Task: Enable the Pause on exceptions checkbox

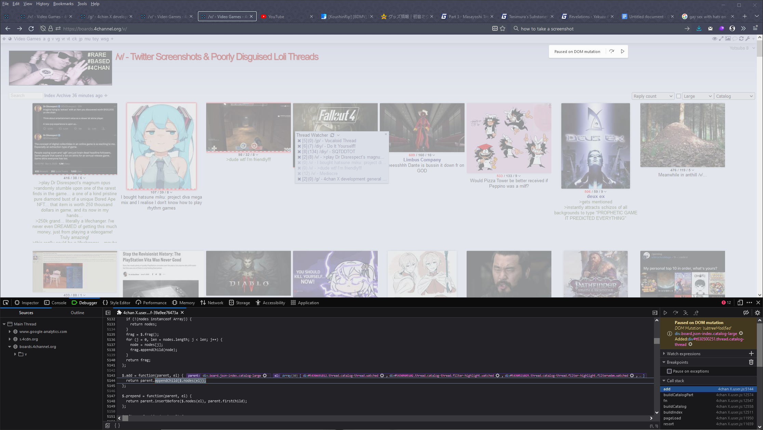Action: click(x=670, y=371)
